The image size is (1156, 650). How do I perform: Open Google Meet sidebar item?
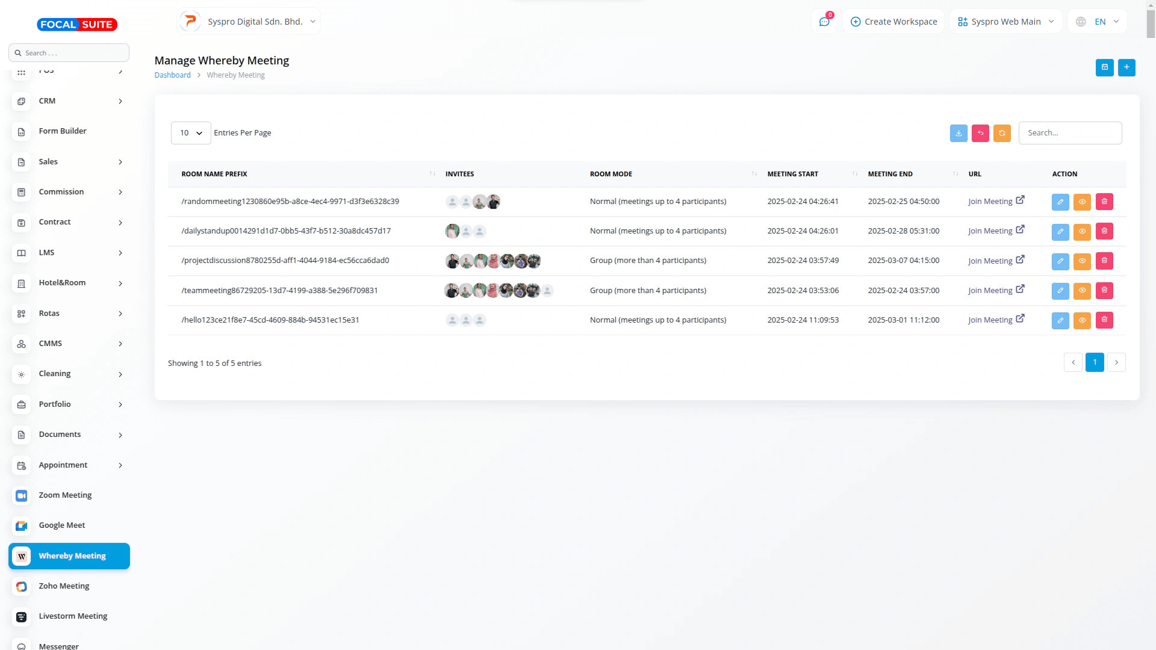(62, 525)
